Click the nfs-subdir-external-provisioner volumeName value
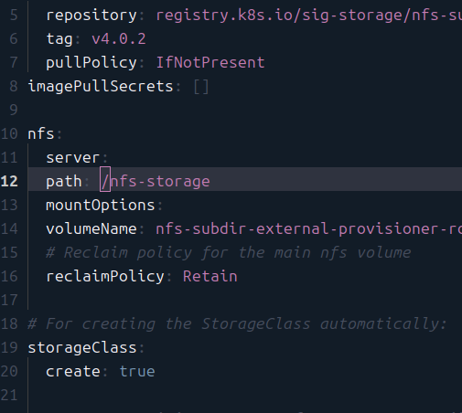462x413 pixels. pos(308,229)
